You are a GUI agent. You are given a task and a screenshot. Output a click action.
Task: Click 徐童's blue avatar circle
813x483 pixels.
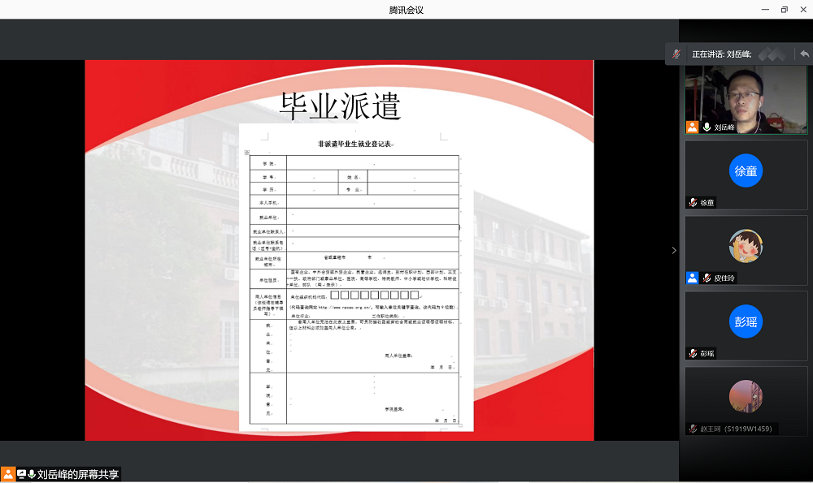point(746,171)
